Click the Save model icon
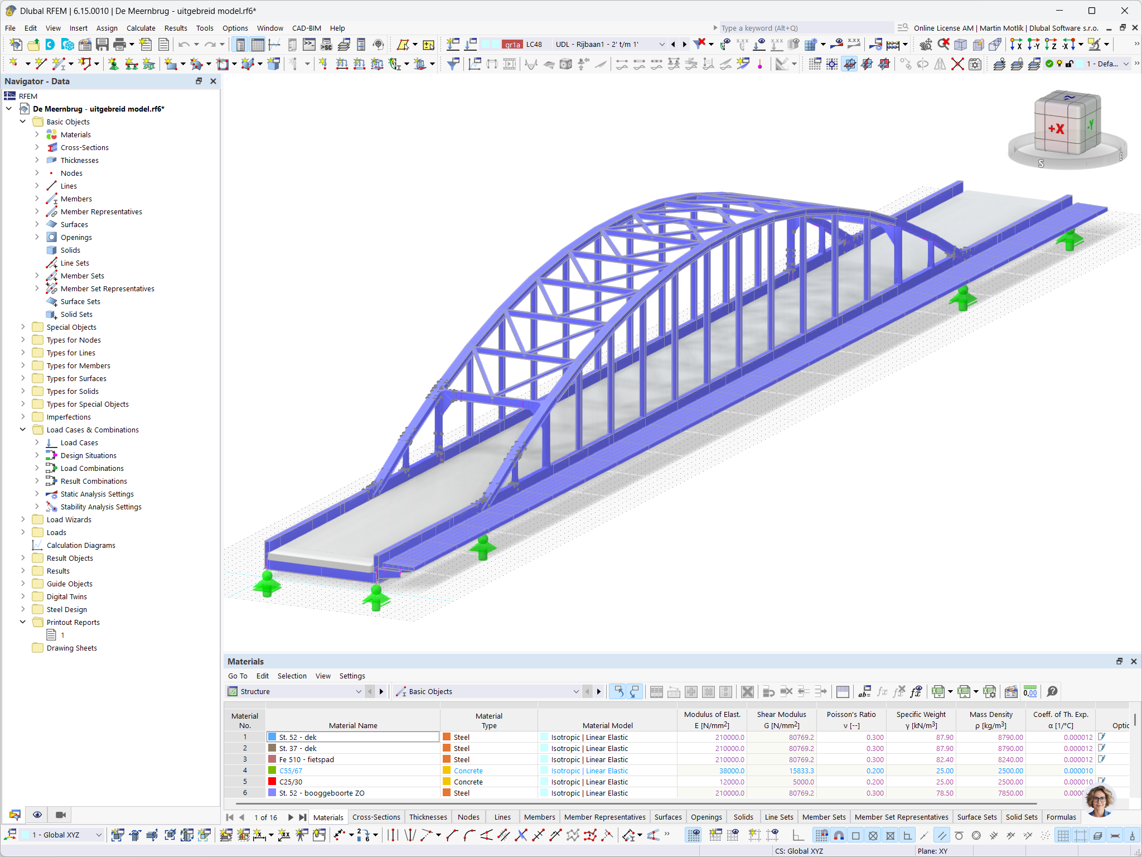The height and width of the screenshot is (857, 1142). click(102, 45)
